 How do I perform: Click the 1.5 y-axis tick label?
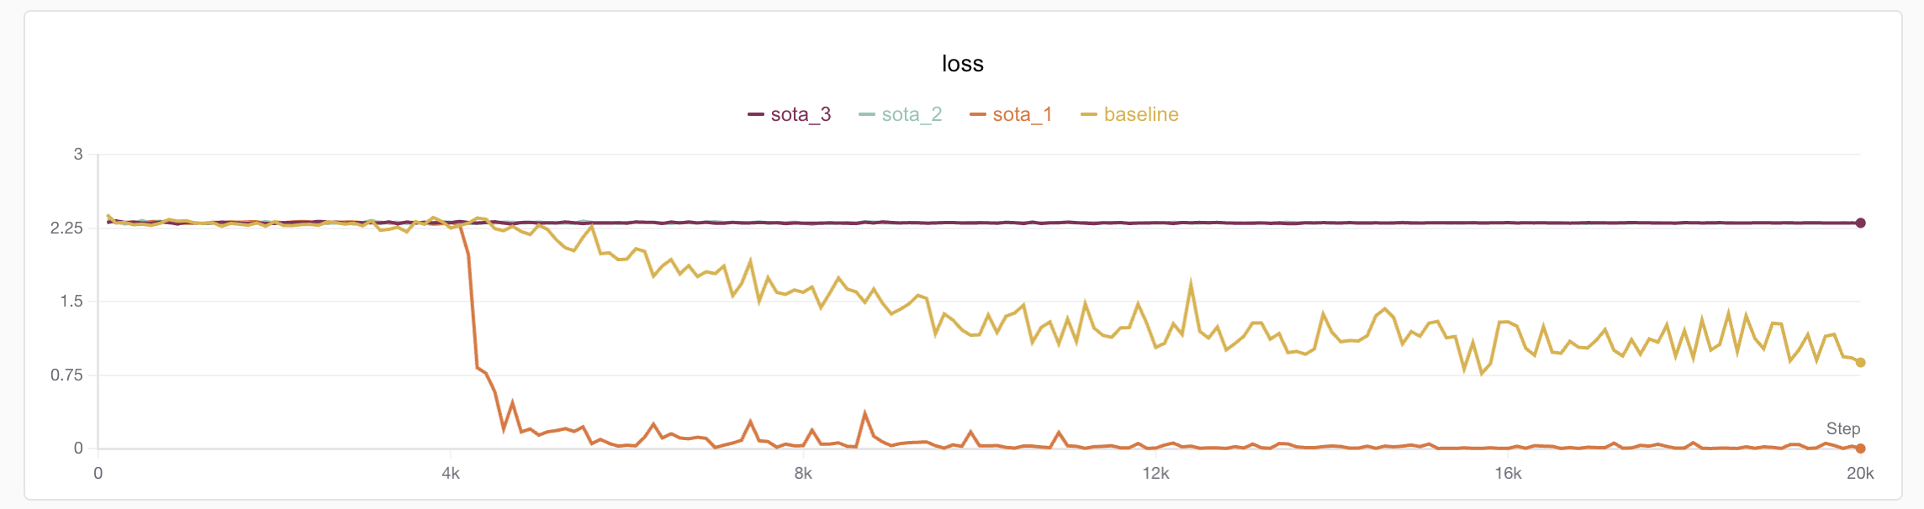coord(71,302)
